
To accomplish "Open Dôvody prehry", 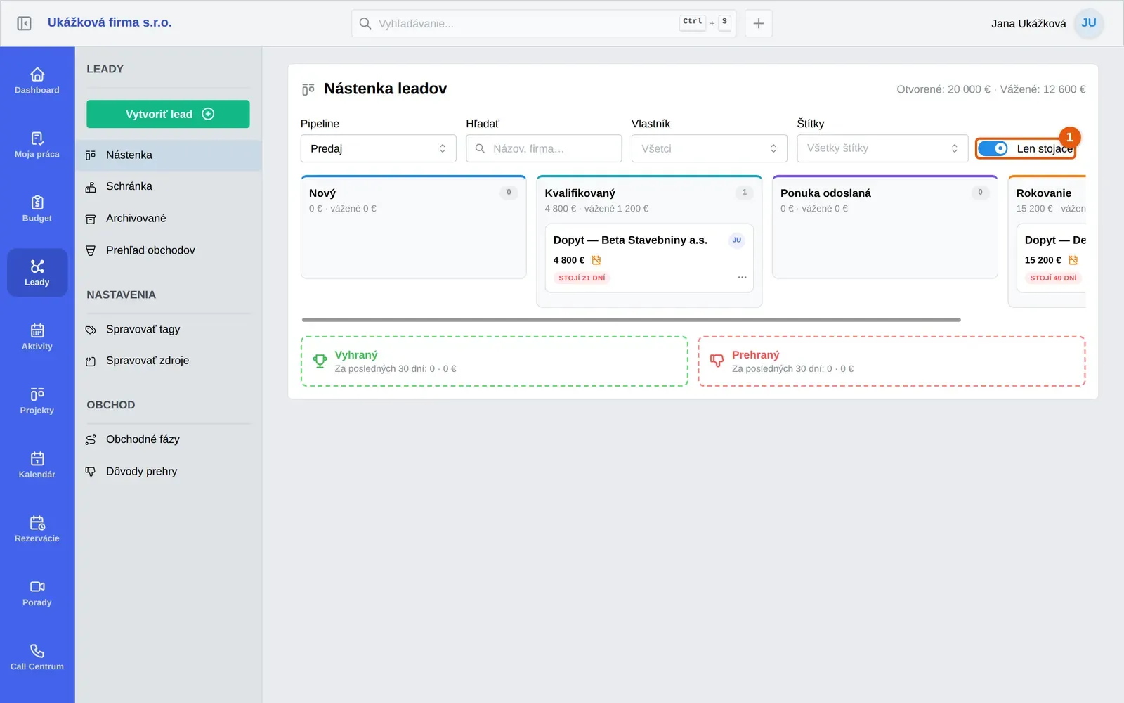I will point(169,471).
